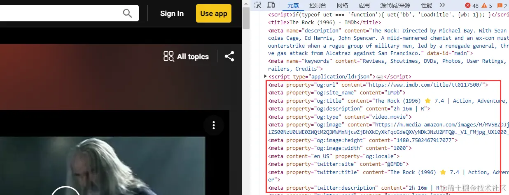Switch to the 元素 tab

(293, 5)
